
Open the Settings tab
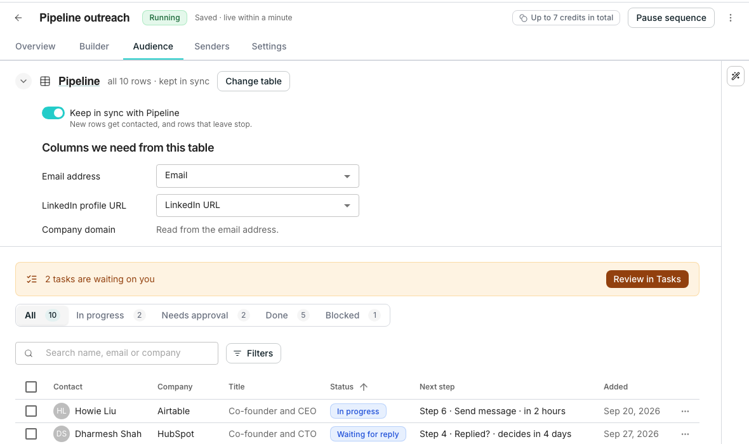coord(269,46)
